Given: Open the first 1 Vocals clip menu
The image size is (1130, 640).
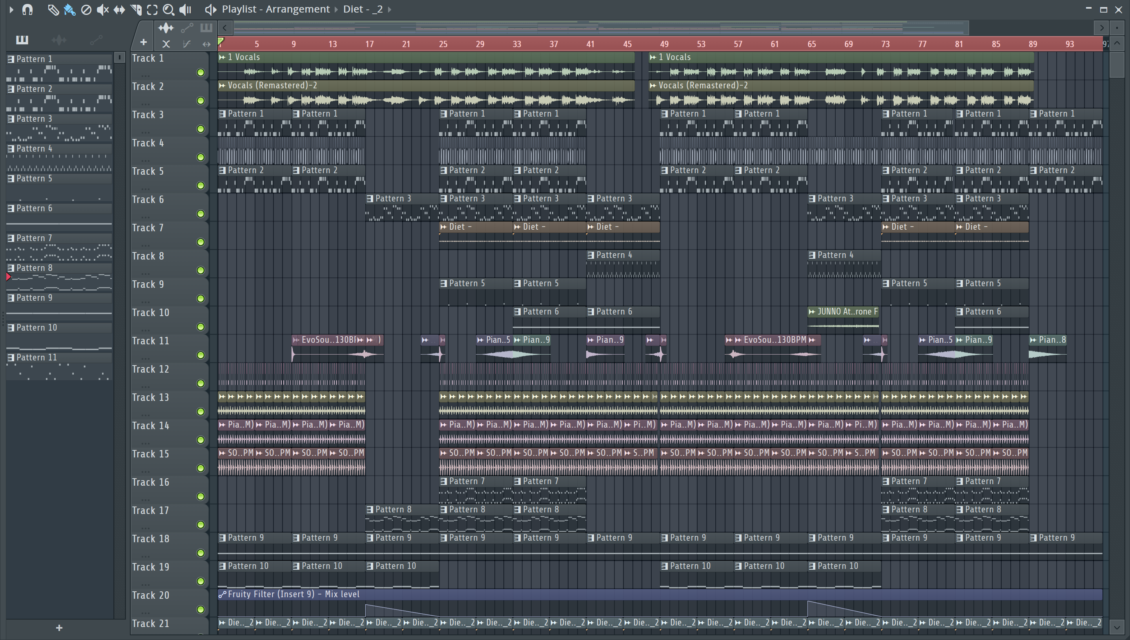Looking at the screenshot, I should 222,57.
